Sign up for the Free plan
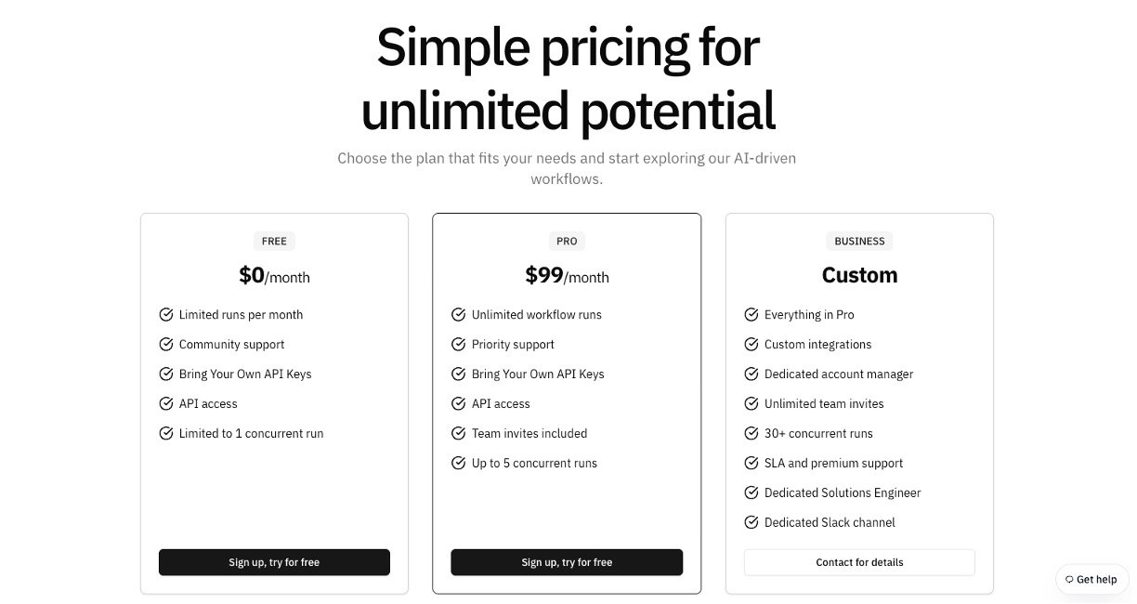This screenshot has width=1137, height=604. coord(274,562)
